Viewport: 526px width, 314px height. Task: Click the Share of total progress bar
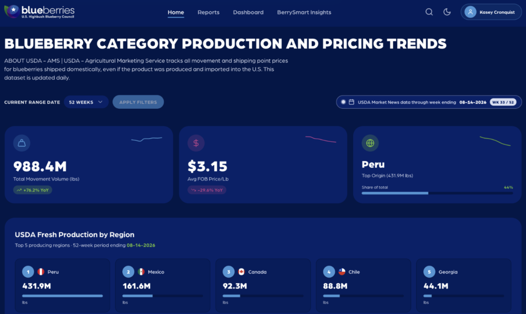pos(437,193)
